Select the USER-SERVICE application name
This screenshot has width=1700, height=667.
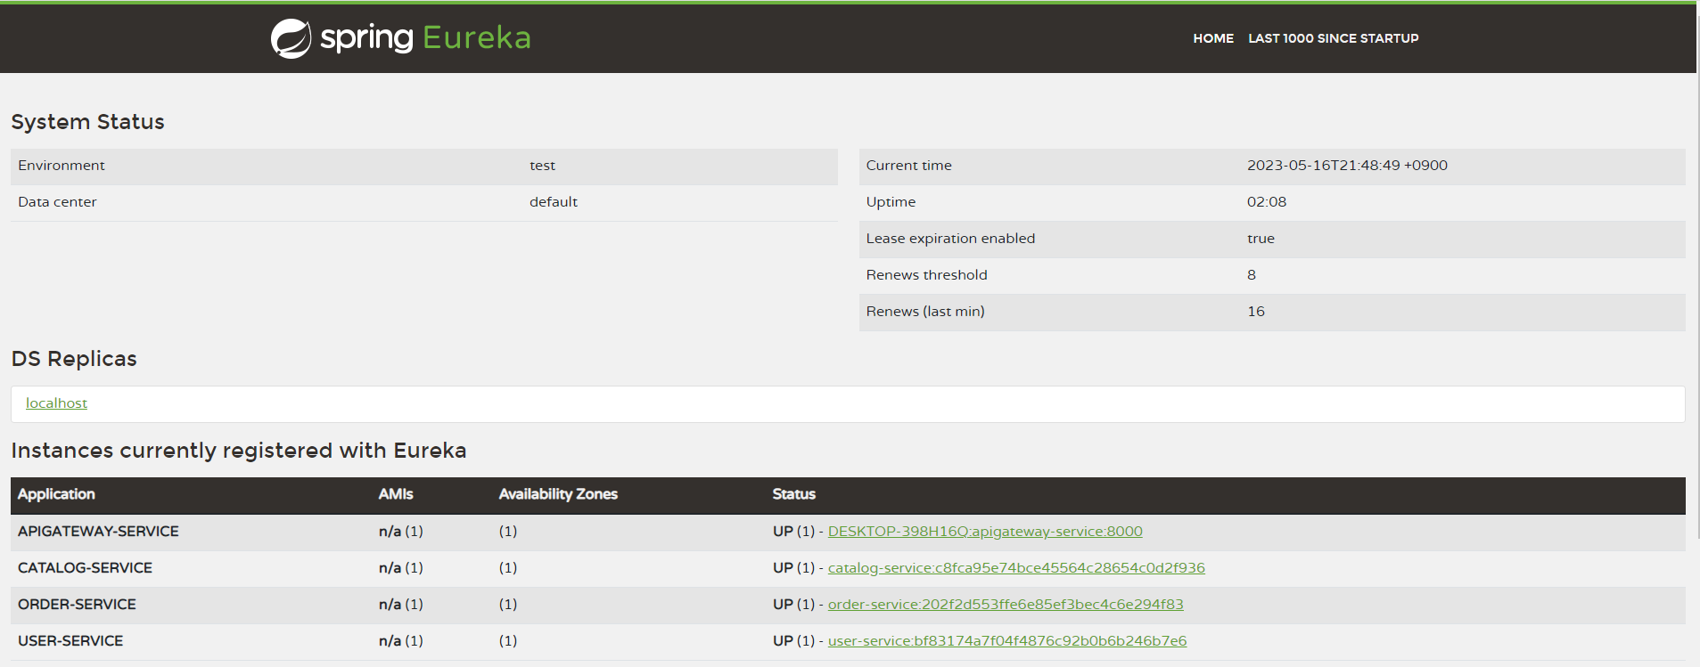click(70, 641)
